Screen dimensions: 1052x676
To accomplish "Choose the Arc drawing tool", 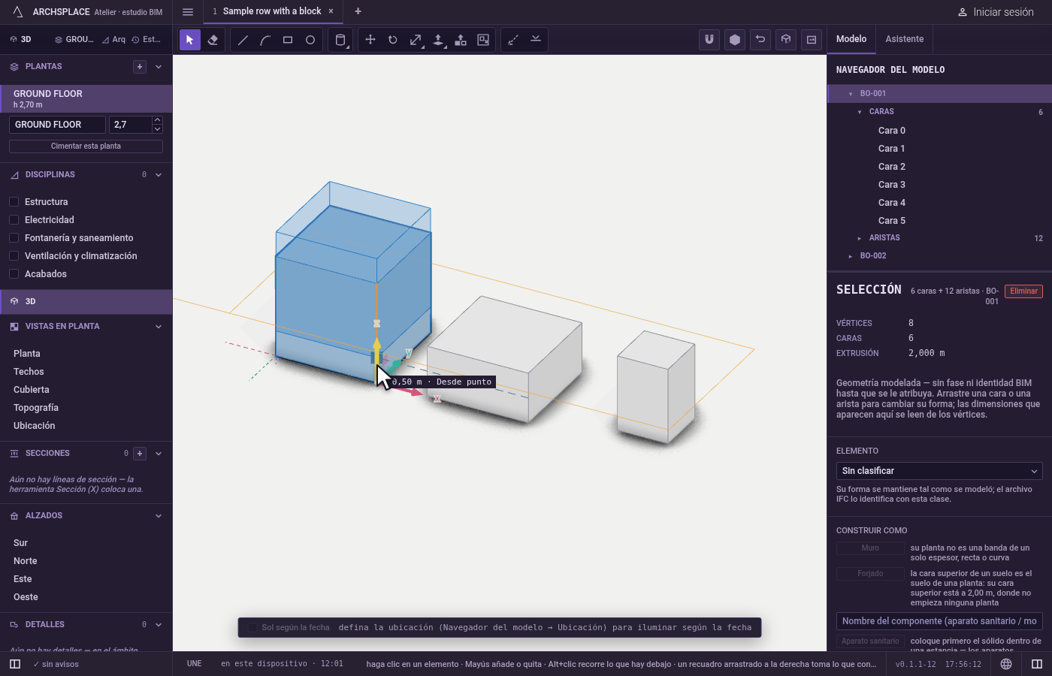I will tap(265, 40).
